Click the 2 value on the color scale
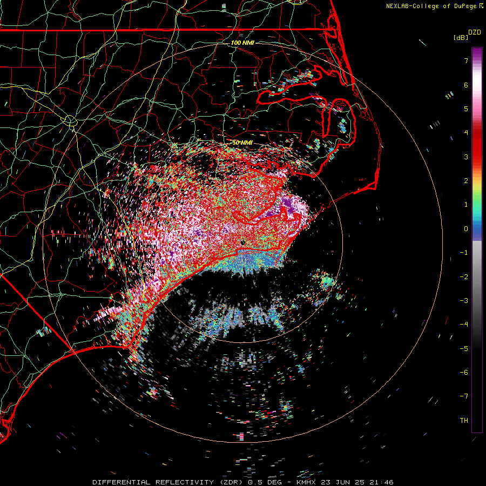The image size is (486, 486). pos(466,181)
